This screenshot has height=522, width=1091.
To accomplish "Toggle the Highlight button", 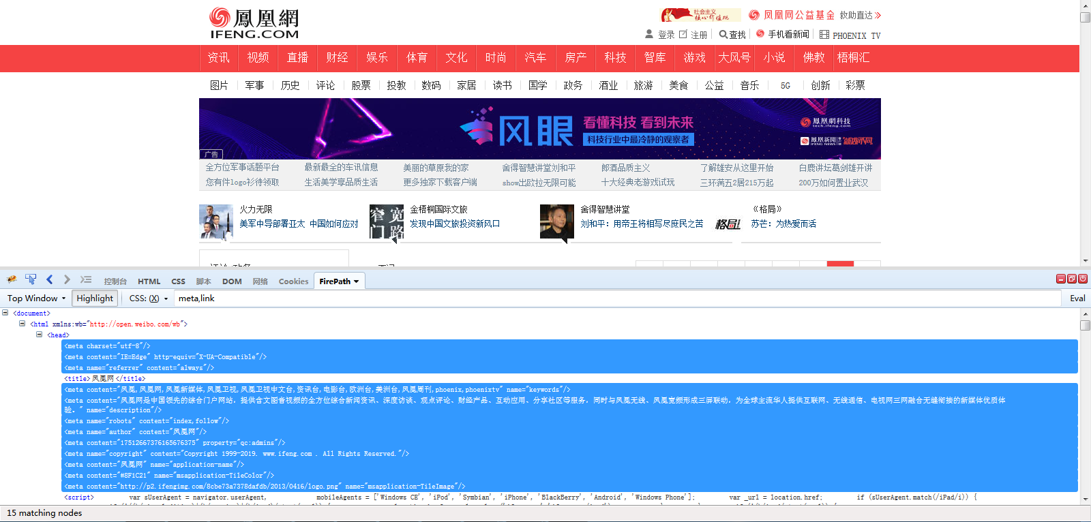I will click(95, 298).
